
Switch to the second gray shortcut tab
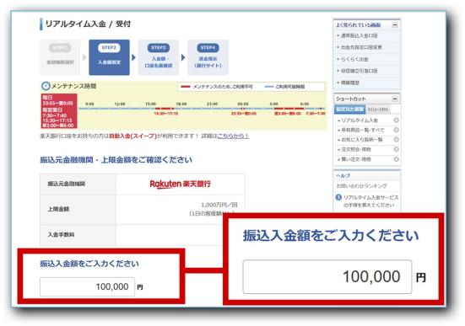[378, 110]
